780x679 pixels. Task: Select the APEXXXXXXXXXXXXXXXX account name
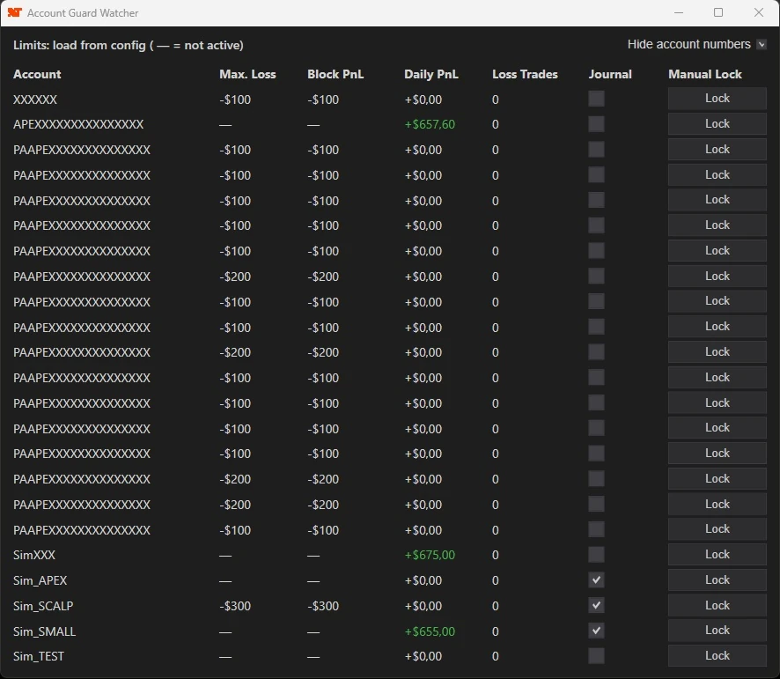(78, 124)
